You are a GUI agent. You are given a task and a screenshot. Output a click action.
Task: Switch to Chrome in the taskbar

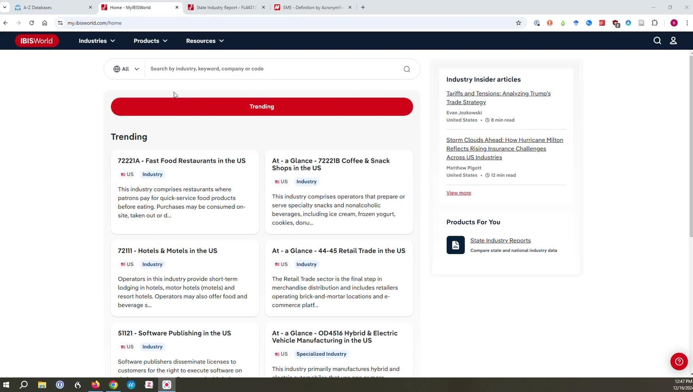tap(113, 385)
